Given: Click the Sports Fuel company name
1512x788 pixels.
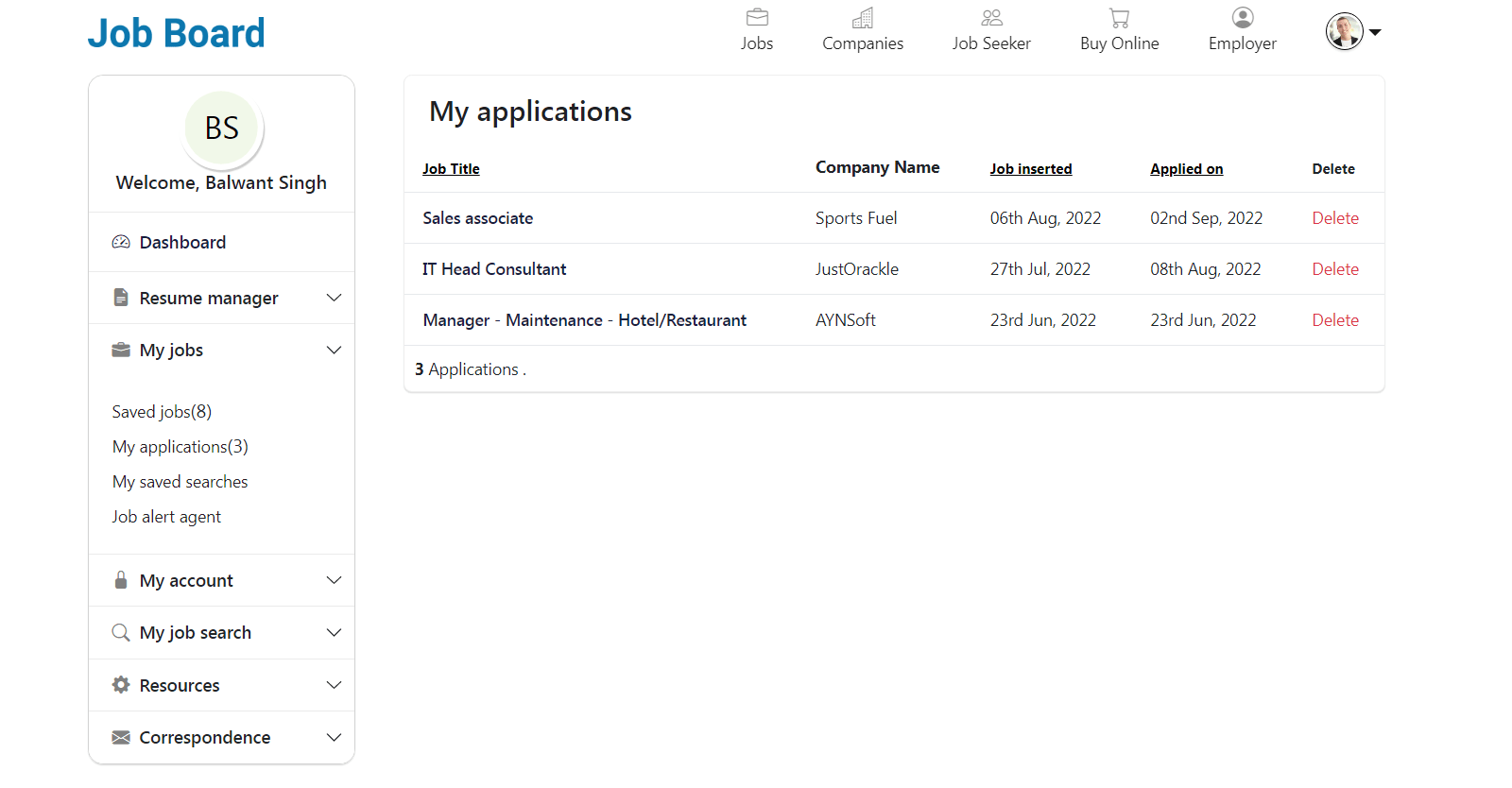Looking at the screenshot, I should (x=856, y=218).
